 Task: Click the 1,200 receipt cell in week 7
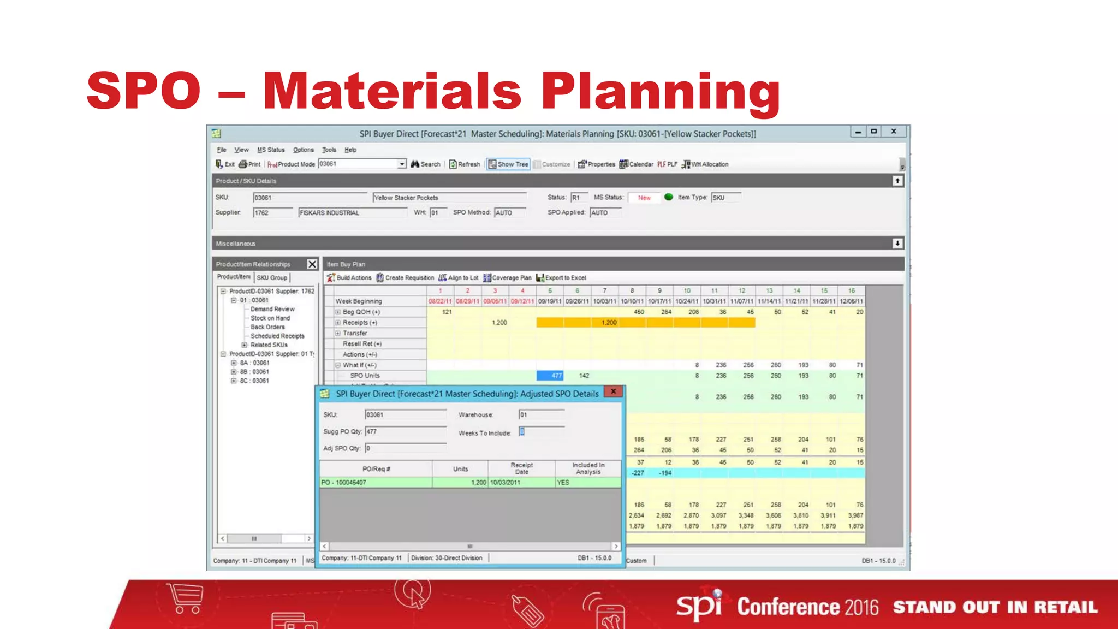605,323
